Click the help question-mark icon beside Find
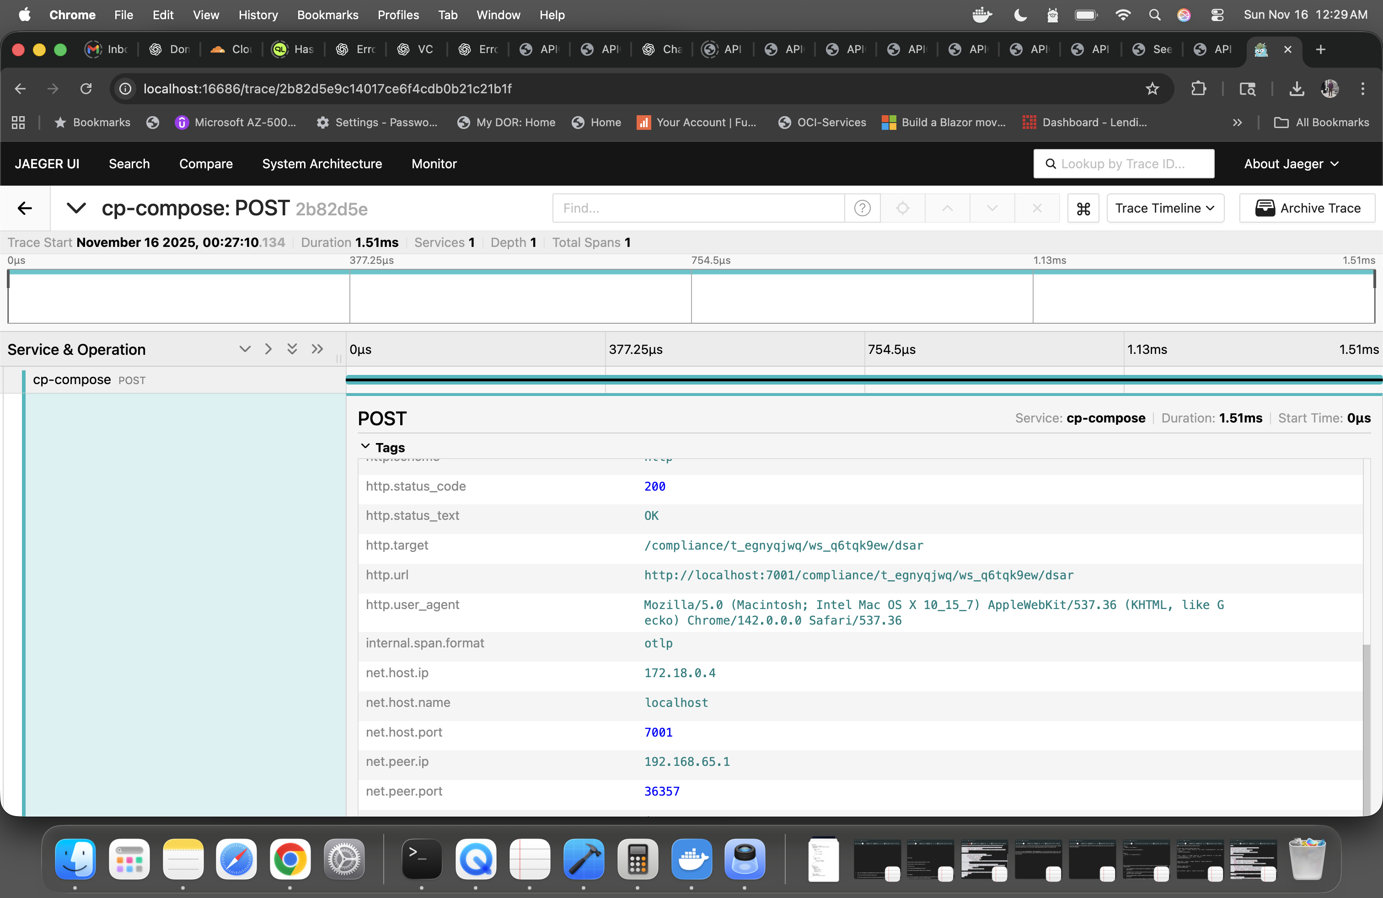 pyautogui.click(x=862, y=208)
